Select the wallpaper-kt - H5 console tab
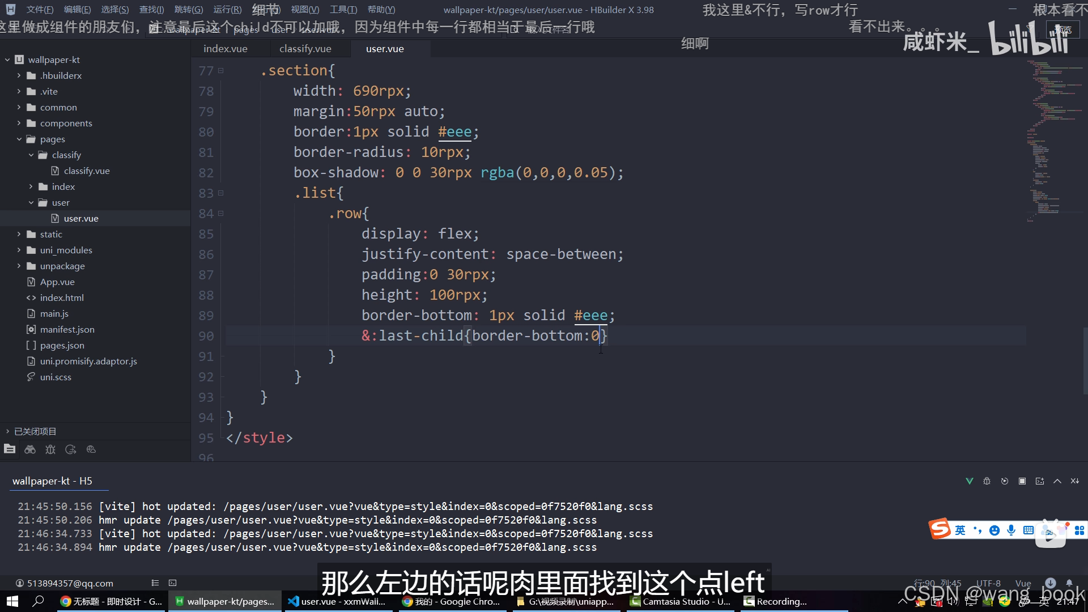Screen dimensions: 1088x612 [x=52, y=481]
